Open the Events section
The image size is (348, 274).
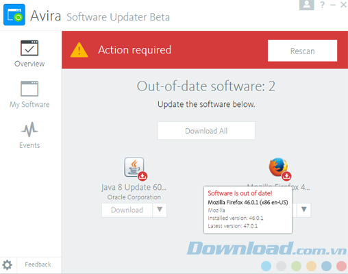(29, 135)
